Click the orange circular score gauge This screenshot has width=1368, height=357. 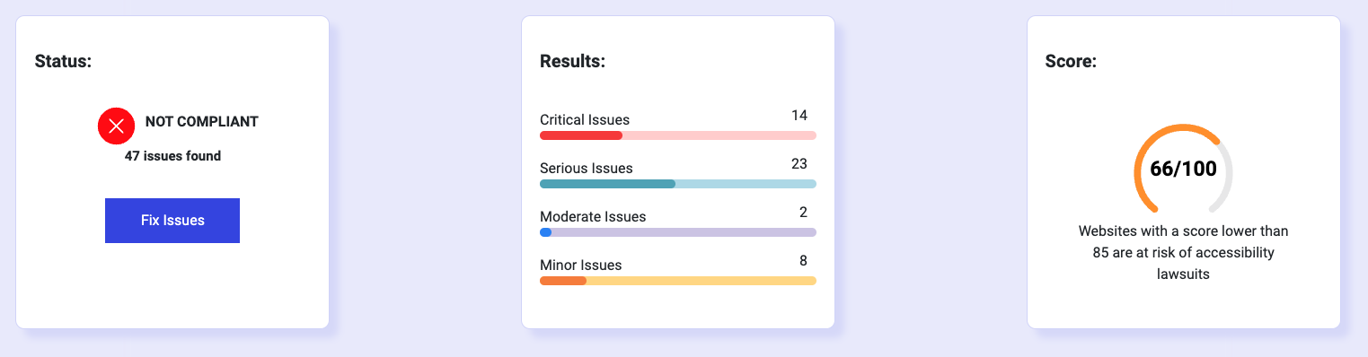(1184, 169)
